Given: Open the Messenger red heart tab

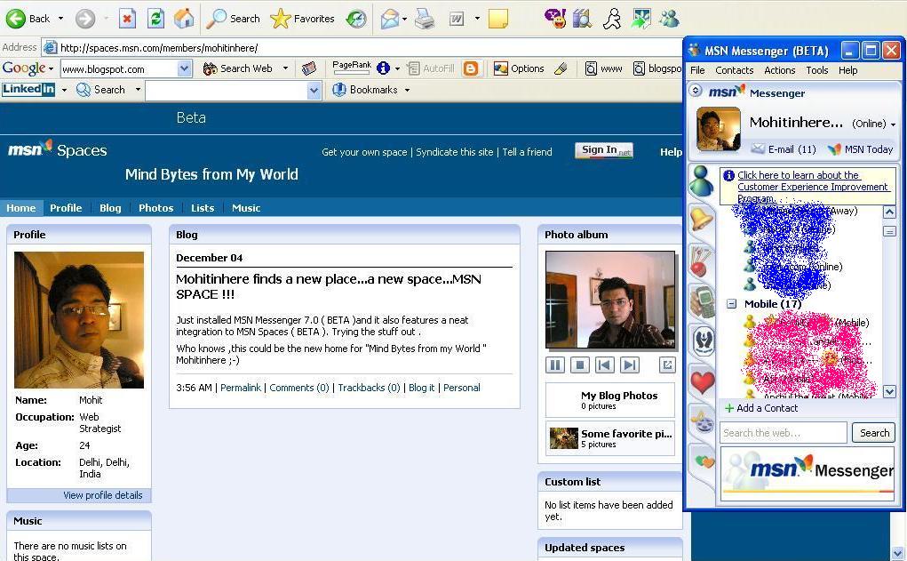Looking at the screenshot, I should tap(702, 382).
